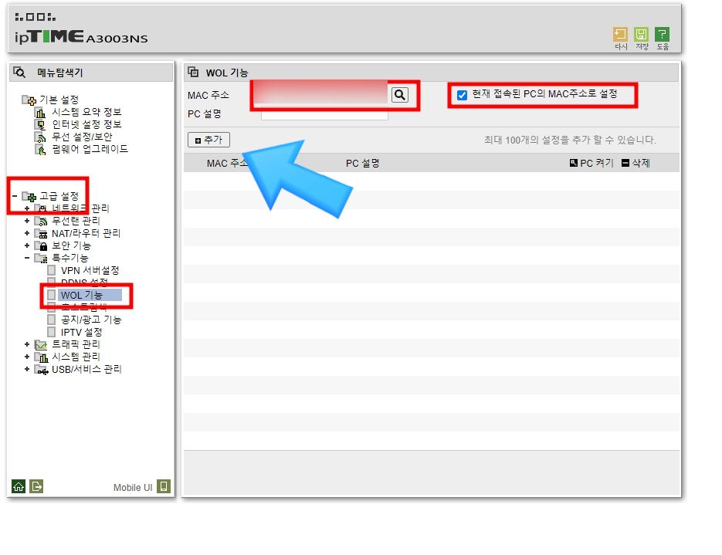Select 무선 설정/보안 in the menu
Image resolution: width=722 pixels, height=555 pixels.
click(82, 137)
